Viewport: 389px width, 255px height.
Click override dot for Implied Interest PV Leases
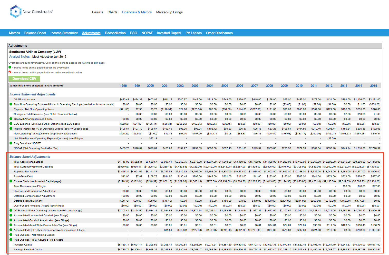[x=11, y=129]
